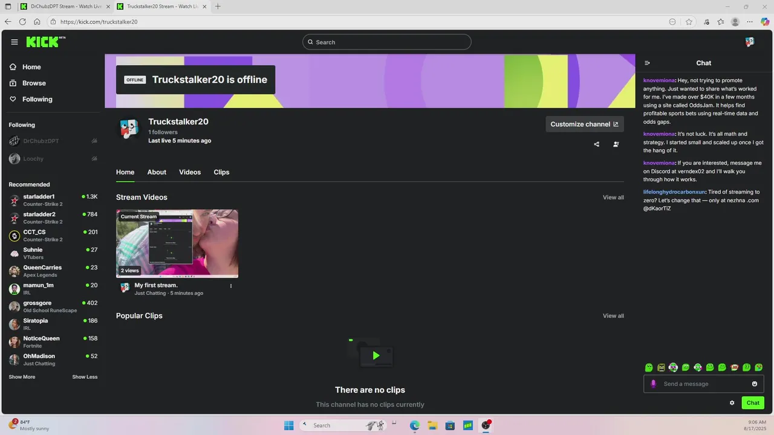
Task: Click View all for Stream Videos
Action: click(613, 198)
